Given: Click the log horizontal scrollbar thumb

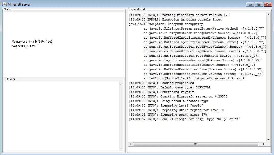Looking at the screenshot, I should coord(196,144).
